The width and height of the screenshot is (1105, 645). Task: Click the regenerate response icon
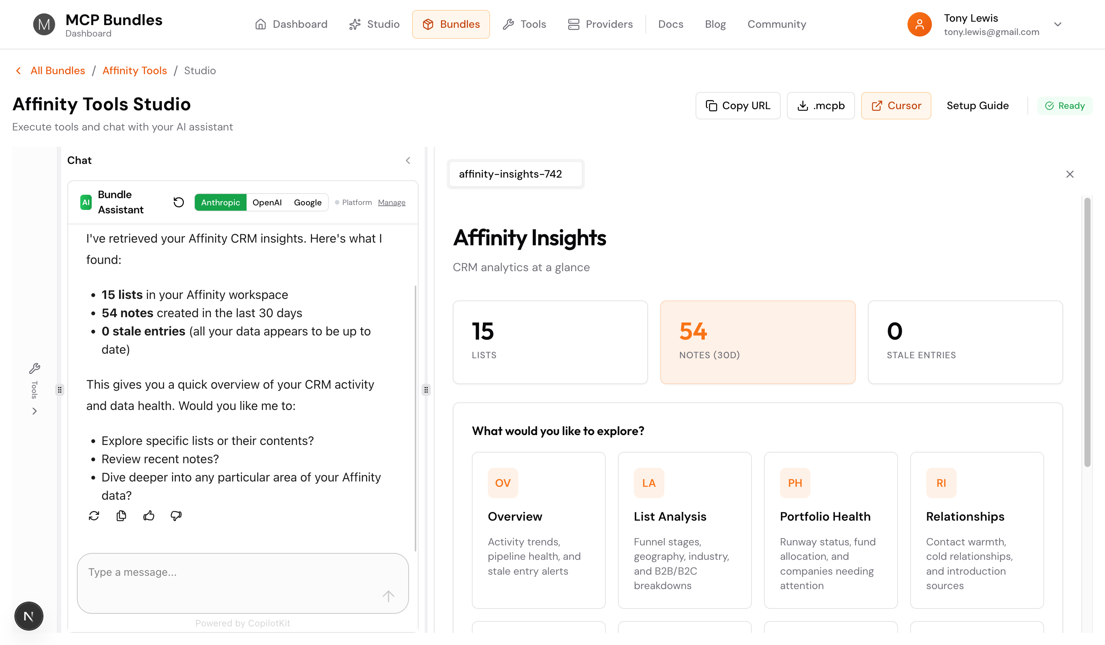click(94, 516)
